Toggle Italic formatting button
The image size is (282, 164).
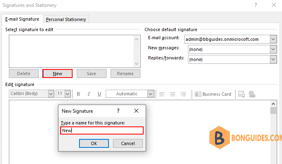tap(89, 94)
